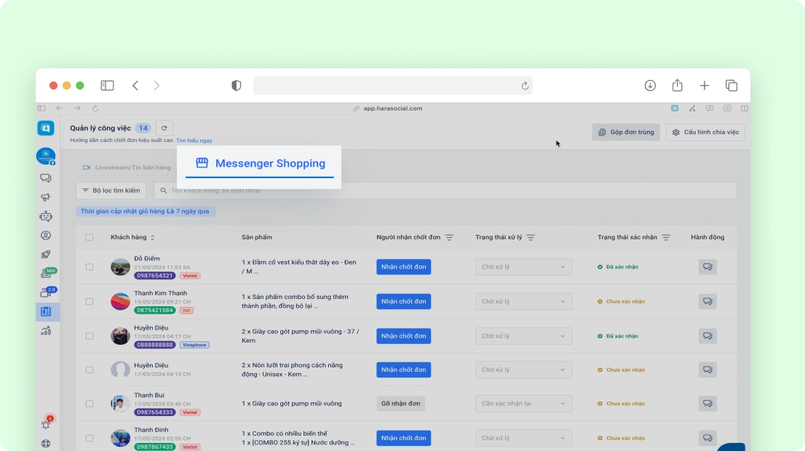
Task: Click Gỡ nhận đơn for Thanh Bui
Action: pyautogui.click(x=400, y=403)
